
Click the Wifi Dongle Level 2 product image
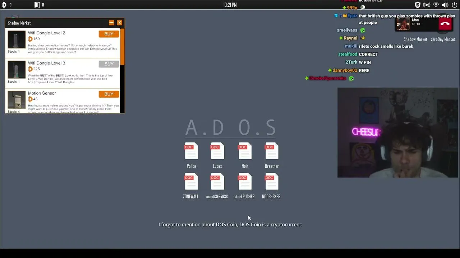[x=17, y=39]
